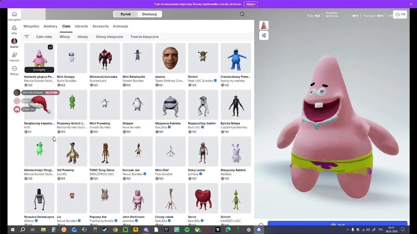Choose the Całe ciała subcategory
Screen dimensions: 417x234
pyautogui.click(x=44, y=37)
